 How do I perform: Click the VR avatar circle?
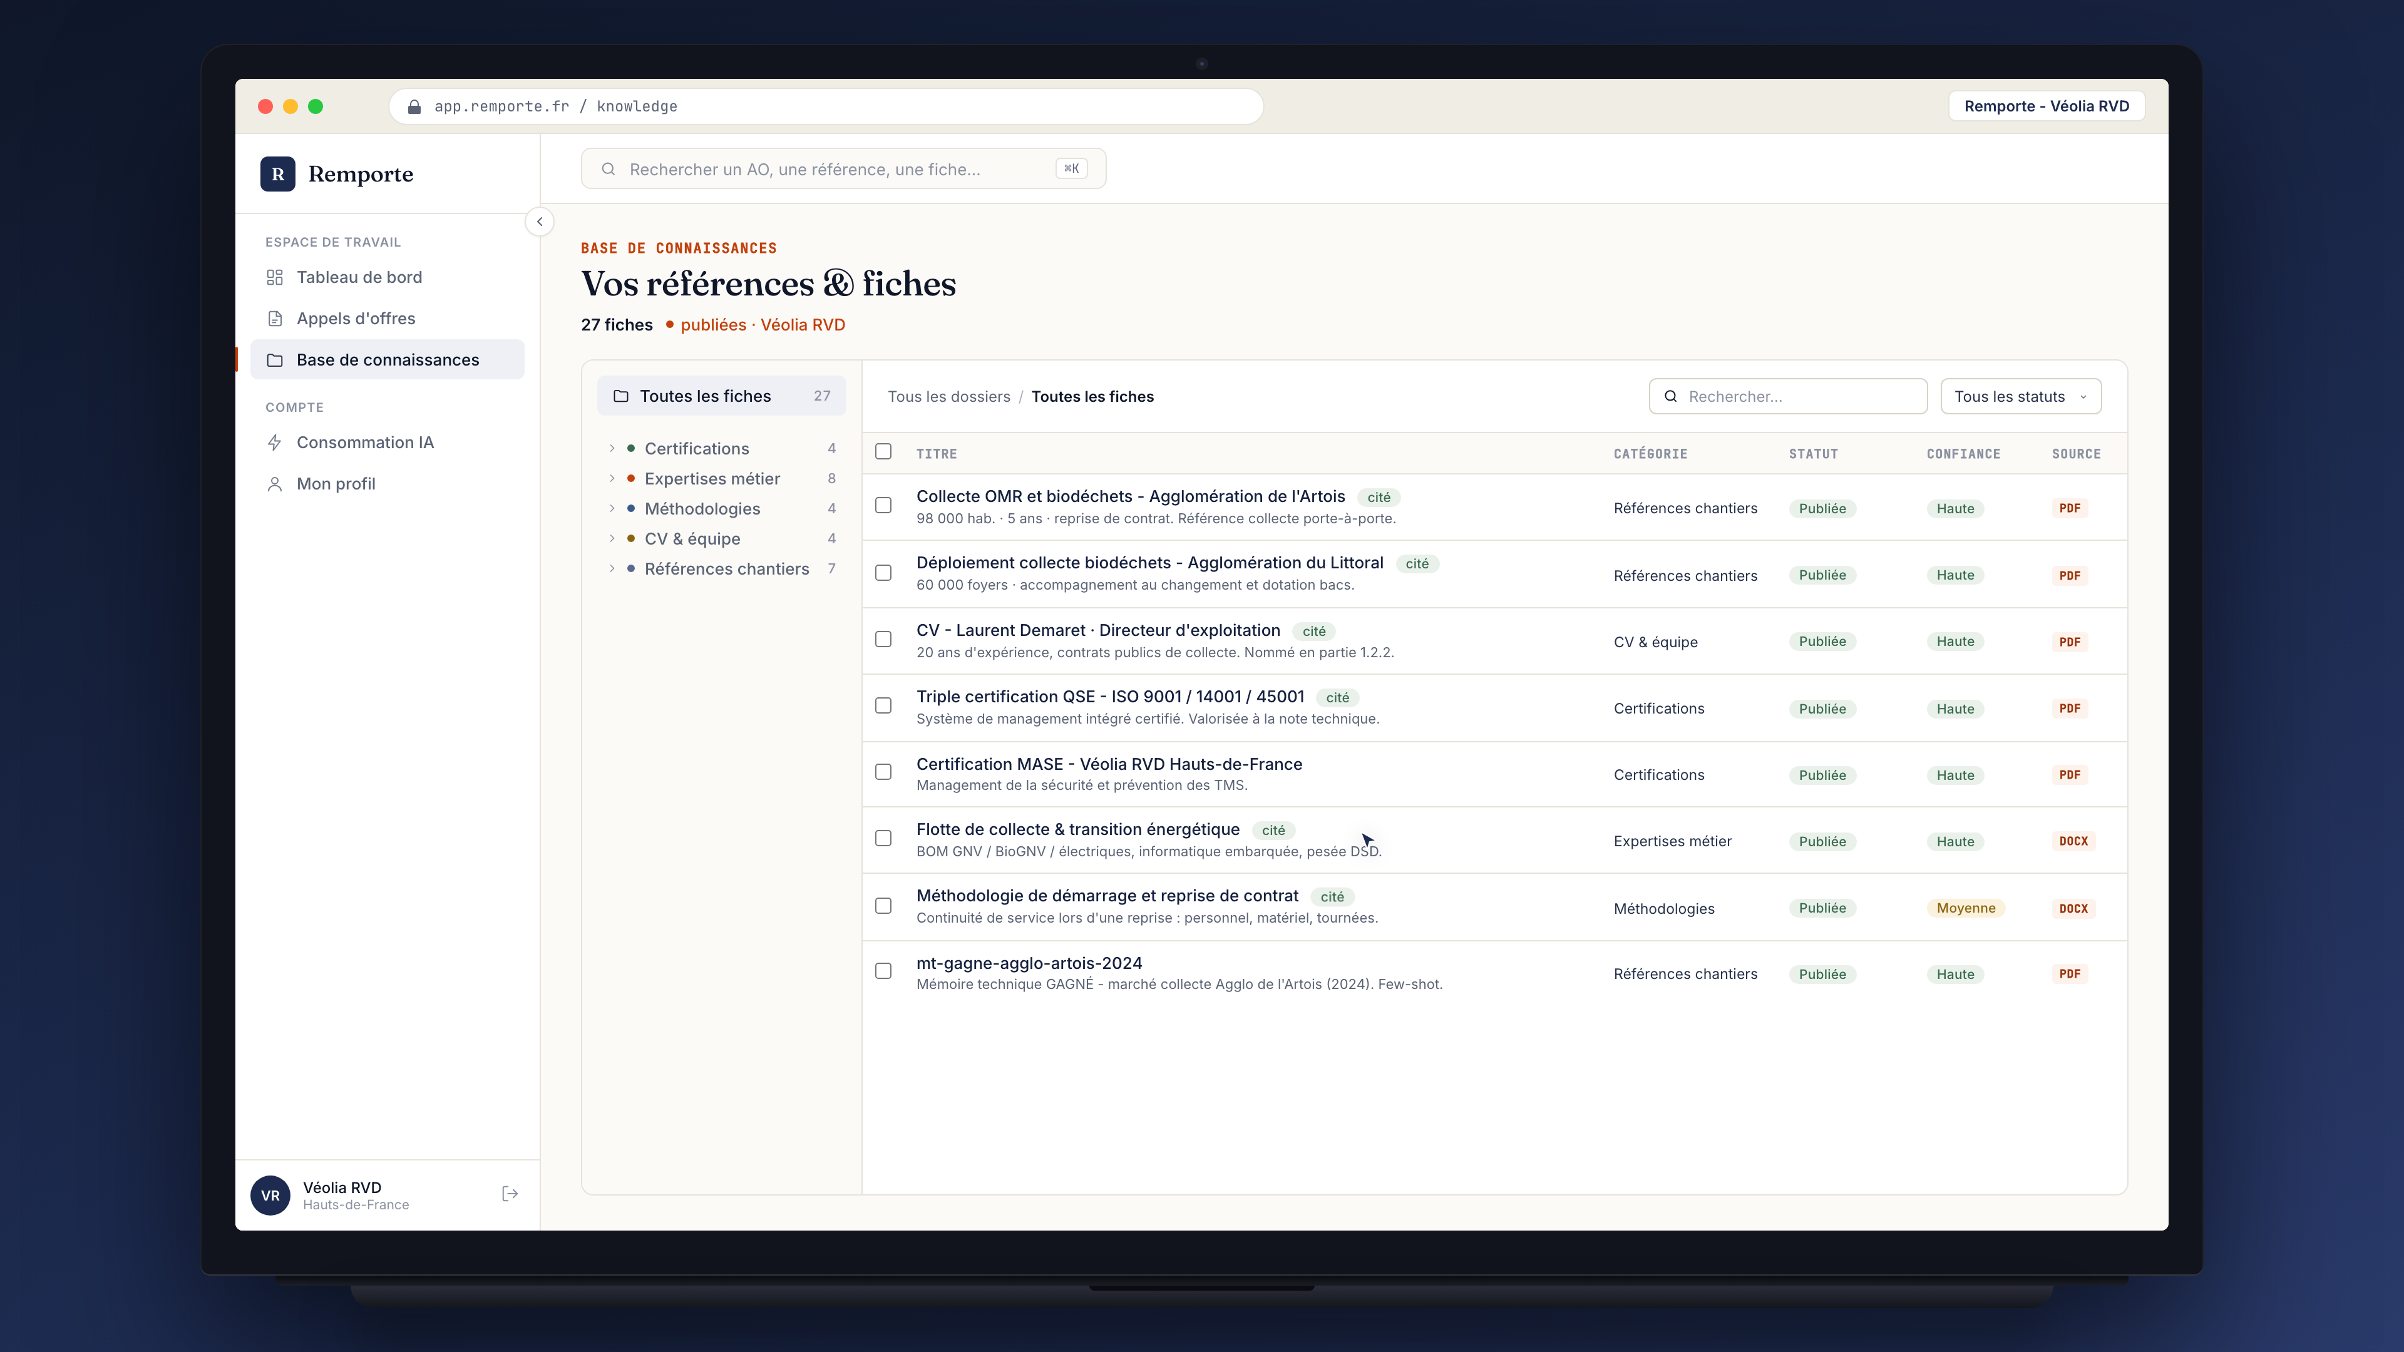(x=270, y=1196)
